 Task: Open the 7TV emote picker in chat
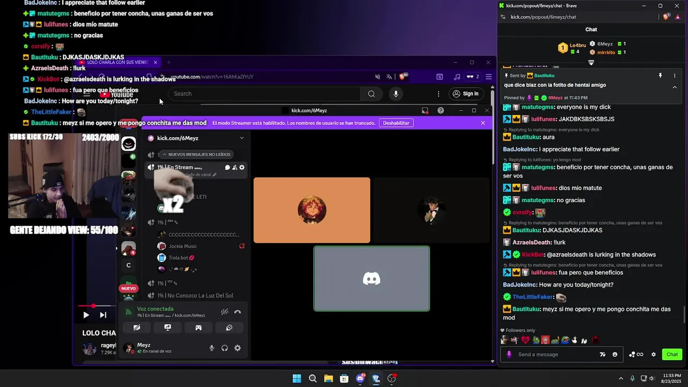point(603,354)
